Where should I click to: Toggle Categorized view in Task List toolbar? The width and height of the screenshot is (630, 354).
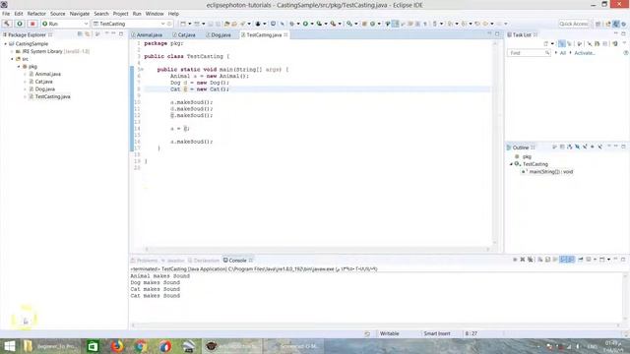(562, 43)
